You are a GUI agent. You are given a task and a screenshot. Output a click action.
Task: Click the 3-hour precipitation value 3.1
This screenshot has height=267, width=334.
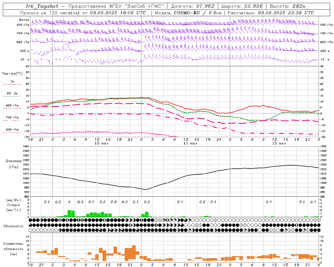pos(91,202)
